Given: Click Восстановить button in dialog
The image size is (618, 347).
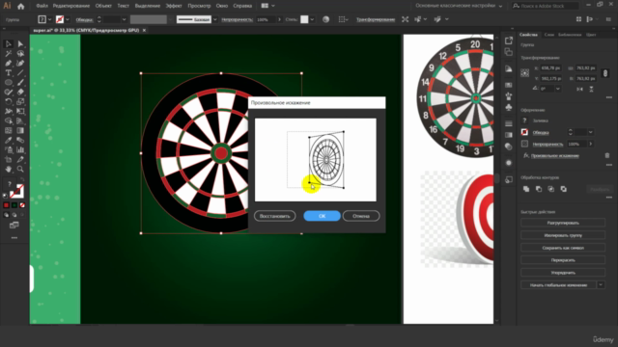Looking at the screenshot, I should click(x=274, y=216).
